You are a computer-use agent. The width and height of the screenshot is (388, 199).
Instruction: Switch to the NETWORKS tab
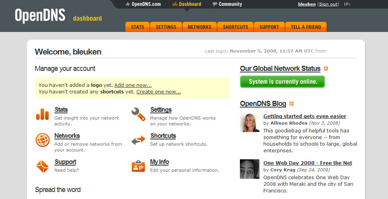[200, 27]
